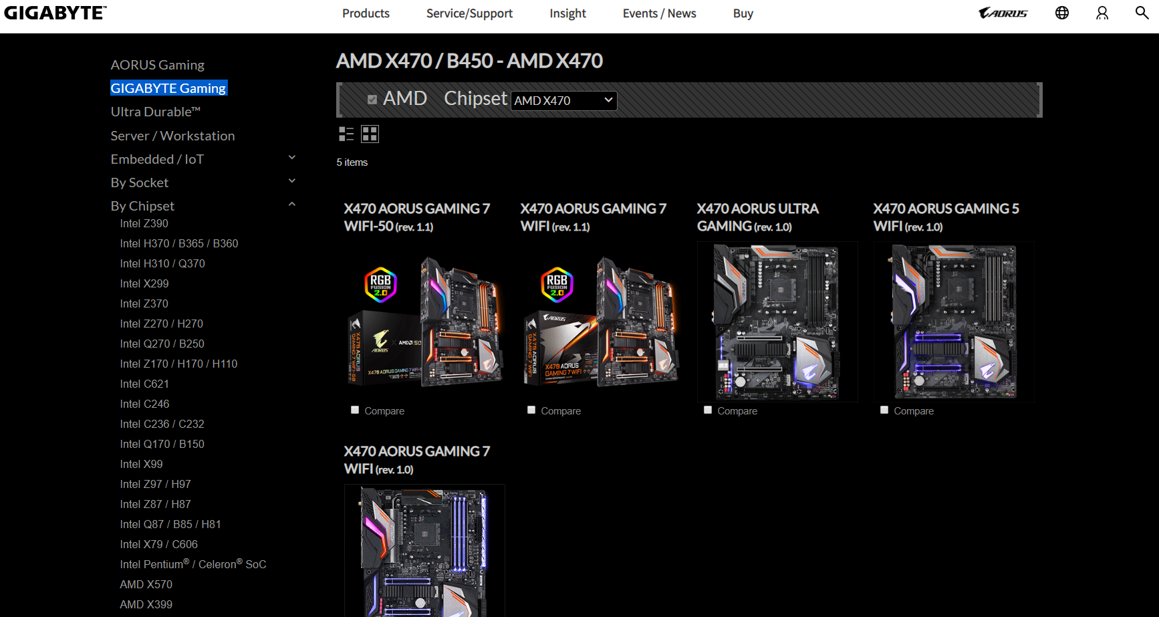Select Intel X79 / C606 chipset
The height and width of the screenshot is (617, 1159).
[159, 544]
